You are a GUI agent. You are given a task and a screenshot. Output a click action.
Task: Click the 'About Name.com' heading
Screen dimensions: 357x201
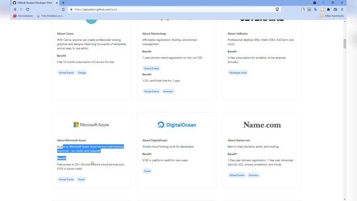[239, 140]
